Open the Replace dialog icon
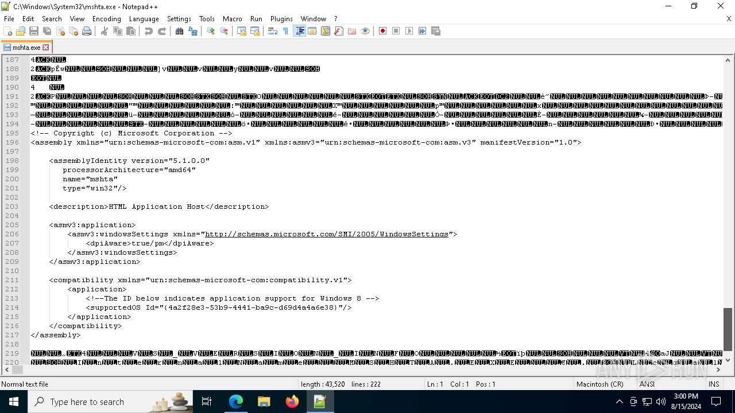The width and height of the screenshot is (735, 413). tap(193, 31)
